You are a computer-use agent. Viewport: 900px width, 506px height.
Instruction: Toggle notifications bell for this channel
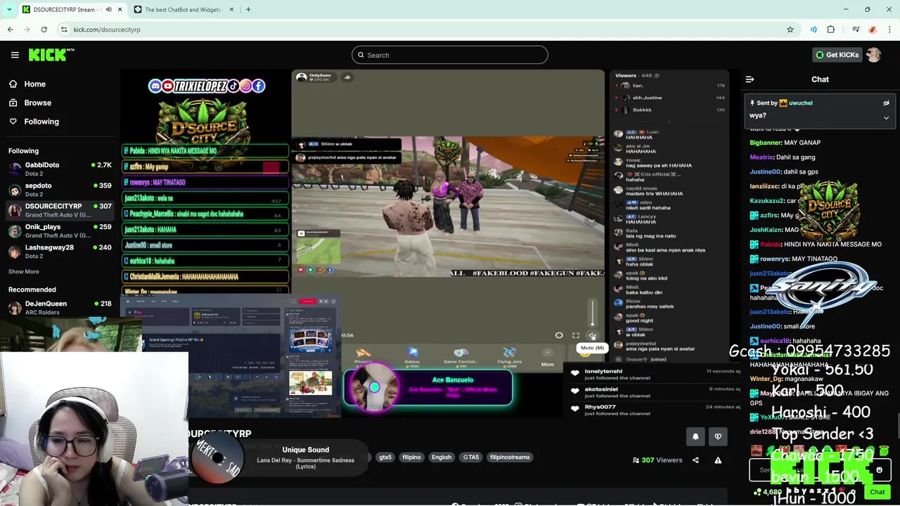tap(695, 436)
